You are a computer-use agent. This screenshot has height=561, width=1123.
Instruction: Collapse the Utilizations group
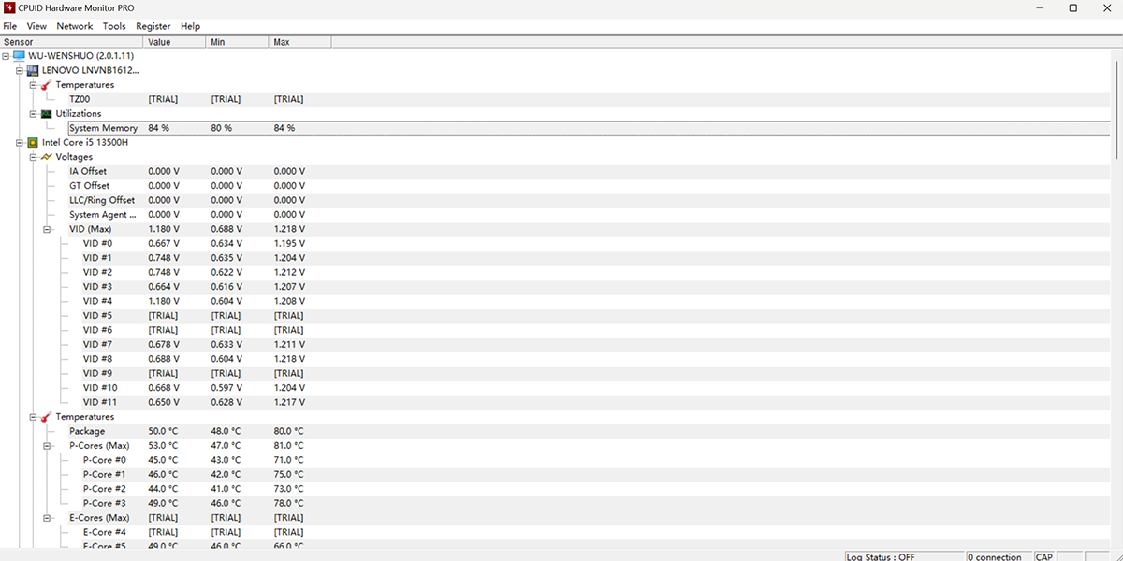point(33,114)
